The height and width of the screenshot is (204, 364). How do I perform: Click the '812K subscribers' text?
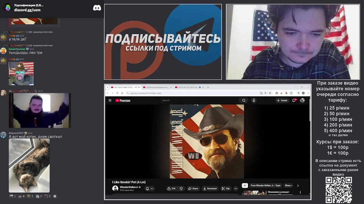(127, 190)
